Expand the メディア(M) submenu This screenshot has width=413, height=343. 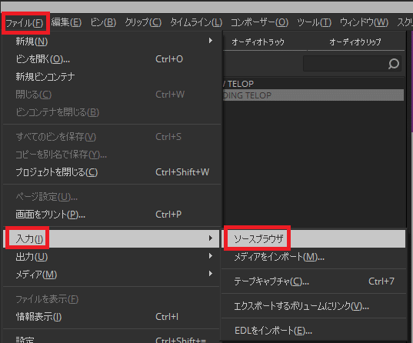112,275
